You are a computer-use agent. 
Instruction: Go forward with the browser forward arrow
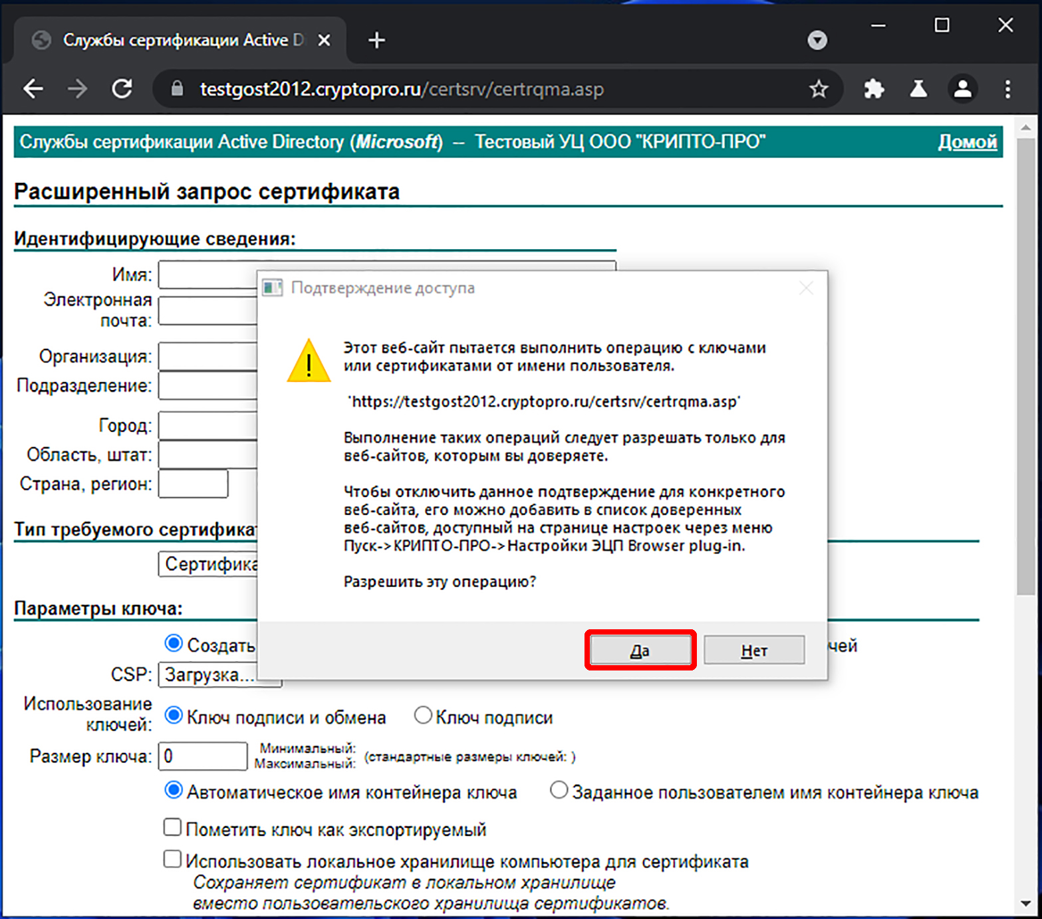click(x=78, y=88)
